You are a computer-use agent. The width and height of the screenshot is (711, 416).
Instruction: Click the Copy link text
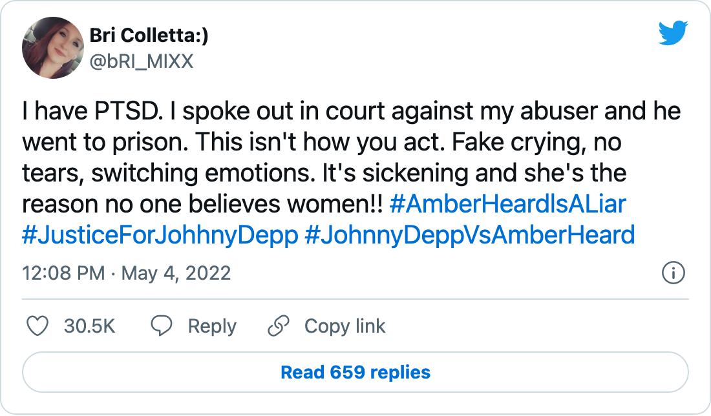tap(345, 326)
